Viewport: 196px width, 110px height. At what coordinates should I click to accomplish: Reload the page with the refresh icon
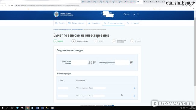click(9, 5)
